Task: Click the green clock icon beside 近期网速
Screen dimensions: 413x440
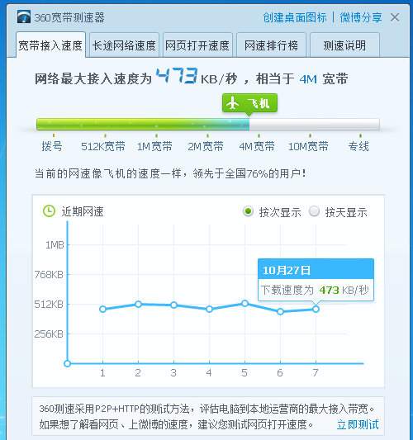Action: coord(49,211)
